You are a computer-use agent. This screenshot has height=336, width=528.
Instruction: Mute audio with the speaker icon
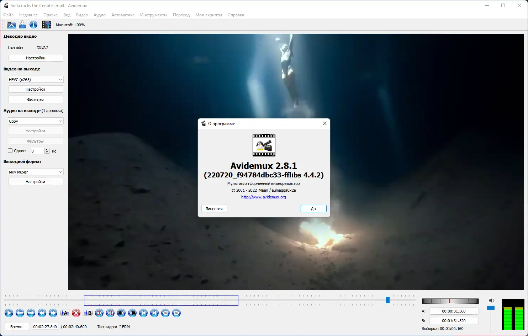(x=491, y=300)
